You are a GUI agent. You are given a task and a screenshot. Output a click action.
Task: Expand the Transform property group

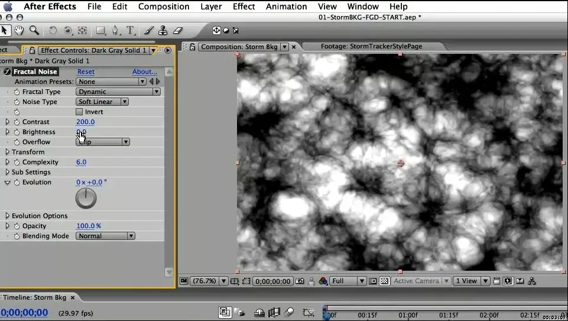pyautogui.click(x=7, y=152)
